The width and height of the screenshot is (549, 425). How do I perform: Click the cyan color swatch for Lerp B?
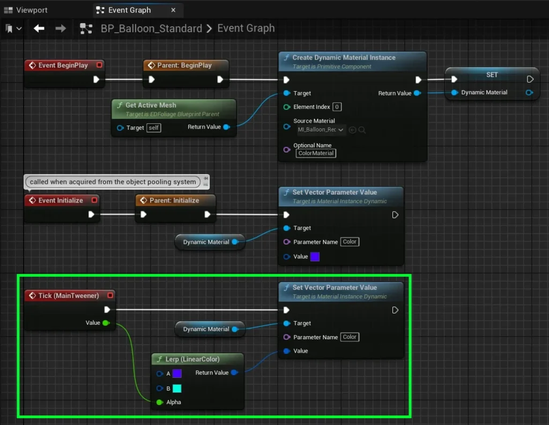coord(177,388)
